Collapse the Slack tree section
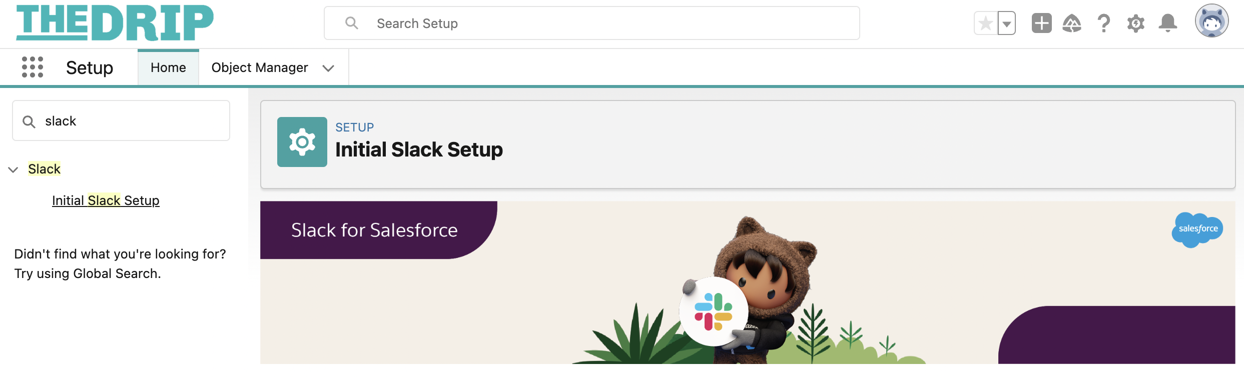 (14, 169)
